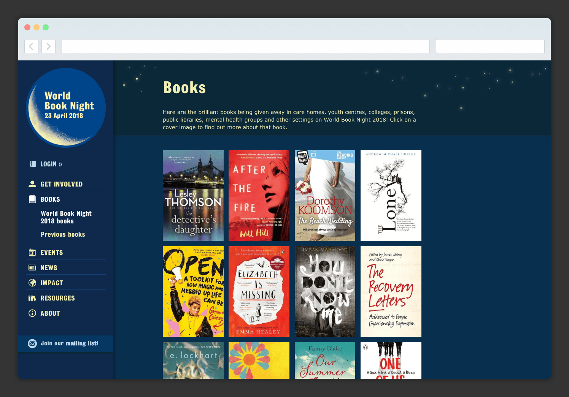Click the browser address bar
This screenshot has height=397, width=569.
[x=246, y=46]
